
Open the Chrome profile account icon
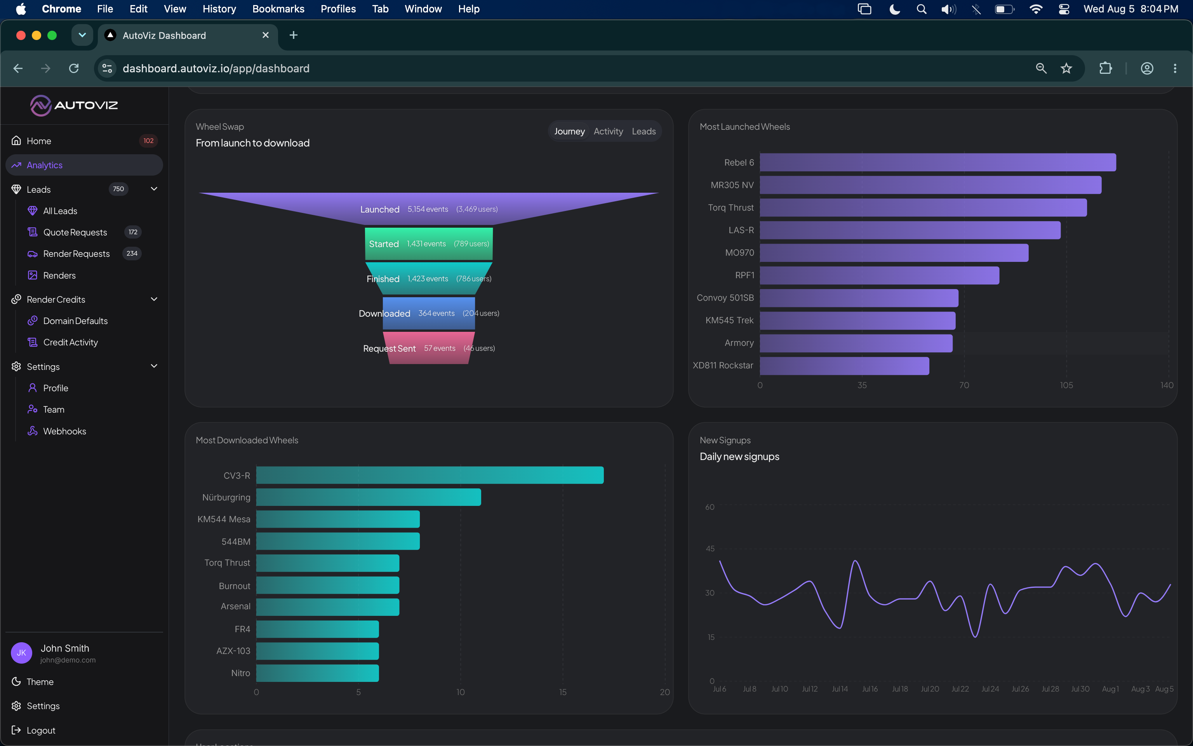(x=1147, y=68)
